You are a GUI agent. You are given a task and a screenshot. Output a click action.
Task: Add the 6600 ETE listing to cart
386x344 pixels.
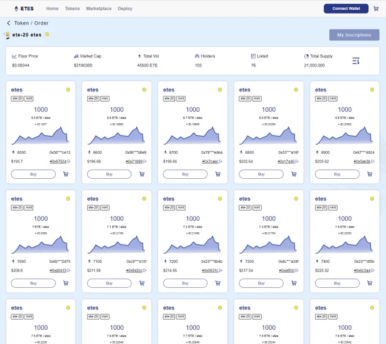tap(142, 174)
